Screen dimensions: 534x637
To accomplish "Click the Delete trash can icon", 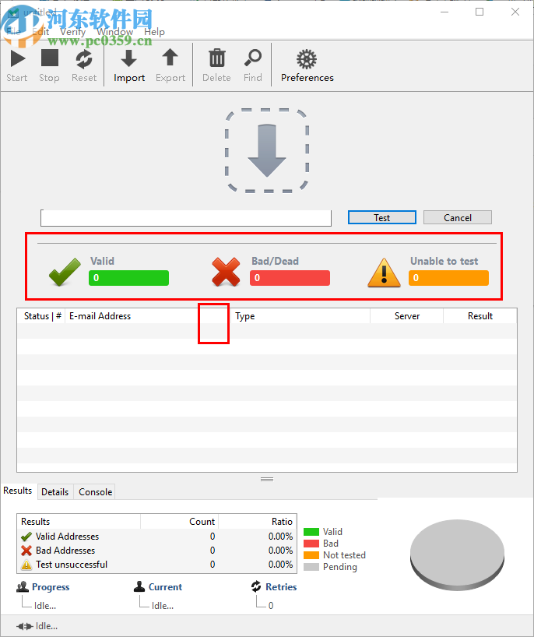I will [x=217, y=58].
